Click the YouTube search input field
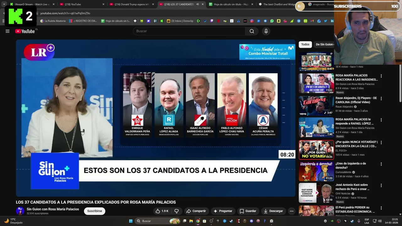The height and width of the screenshot is (226, 402). 189,31
